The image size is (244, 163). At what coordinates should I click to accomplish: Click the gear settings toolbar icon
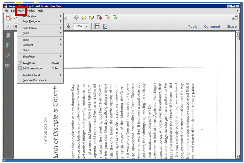76,17
